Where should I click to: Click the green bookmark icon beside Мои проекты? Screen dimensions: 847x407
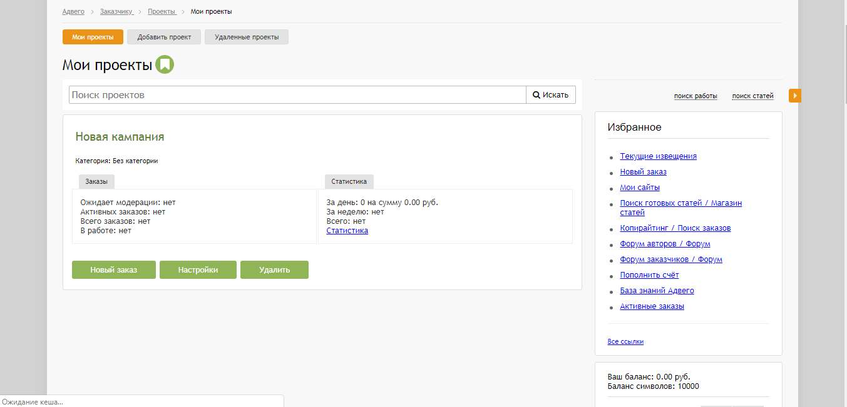pos(165,65)
